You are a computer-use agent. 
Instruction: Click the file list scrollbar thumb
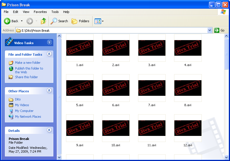227,54
